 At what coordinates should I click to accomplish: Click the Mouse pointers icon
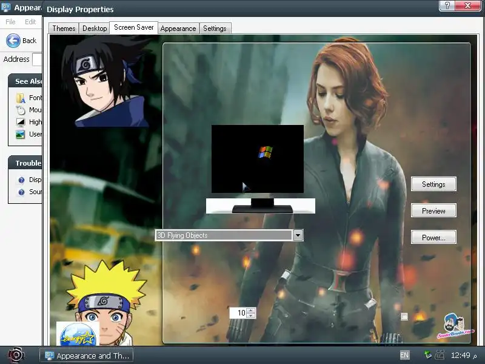pos(21,110)
